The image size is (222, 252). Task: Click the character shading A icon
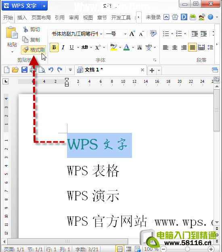(x=139, y=47)
